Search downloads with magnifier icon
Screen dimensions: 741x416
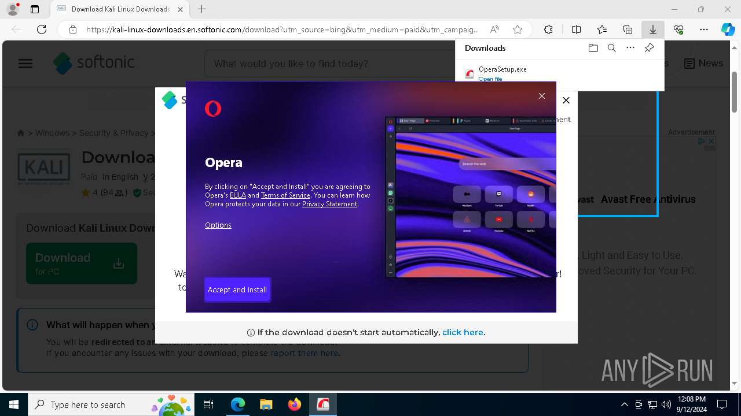coord(611,48)
